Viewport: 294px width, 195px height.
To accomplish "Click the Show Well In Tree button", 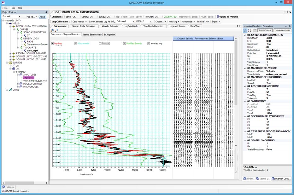I will [282, 30].
